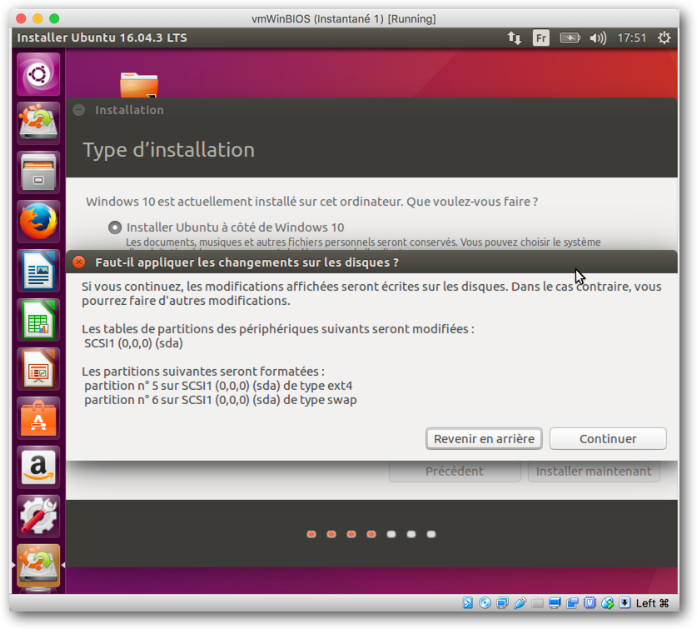Image resolution: width=697 pixels, height=629 pixels.
Task: Click the partition n° 5 ext4 line
Action: [x=218, y=385]
